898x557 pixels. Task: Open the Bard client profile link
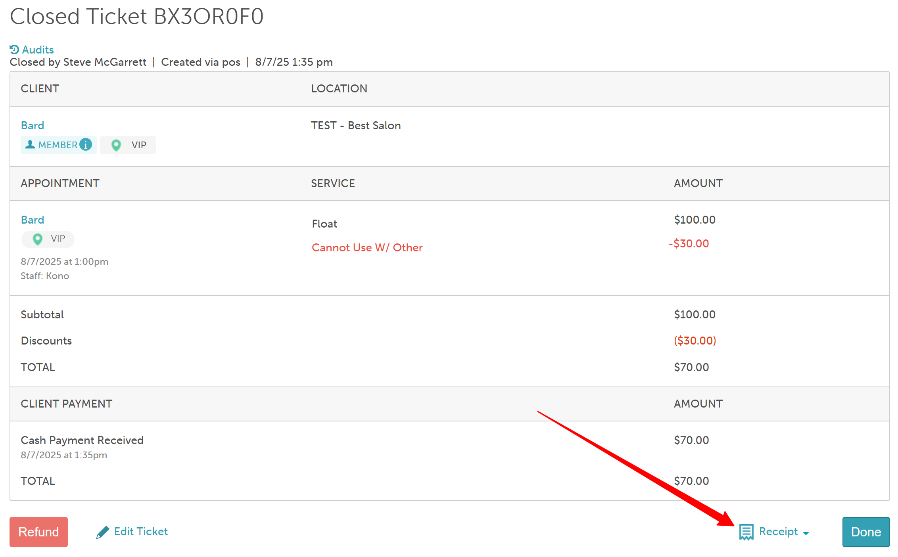pyautogui.click(x=33, y=126)
